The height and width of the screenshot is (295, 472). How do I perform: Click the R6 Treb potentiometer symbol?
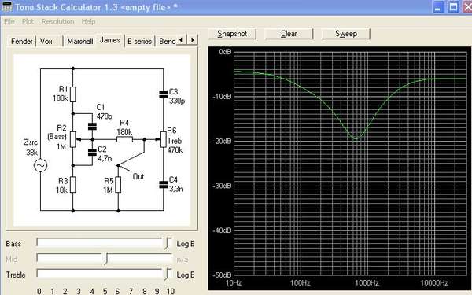163,139
